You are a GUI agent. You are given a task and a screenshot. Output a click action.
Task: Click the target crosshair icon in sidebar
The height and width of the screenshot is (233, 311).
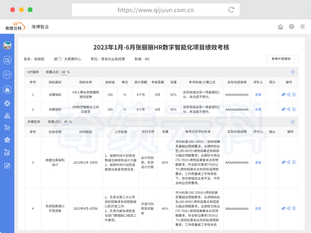pos(7,103)
